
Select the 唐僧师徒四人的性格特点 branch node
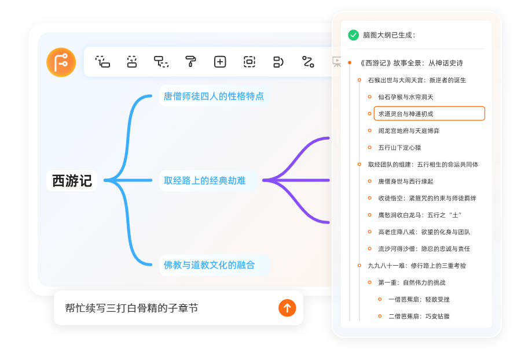[x=213, y=96]
